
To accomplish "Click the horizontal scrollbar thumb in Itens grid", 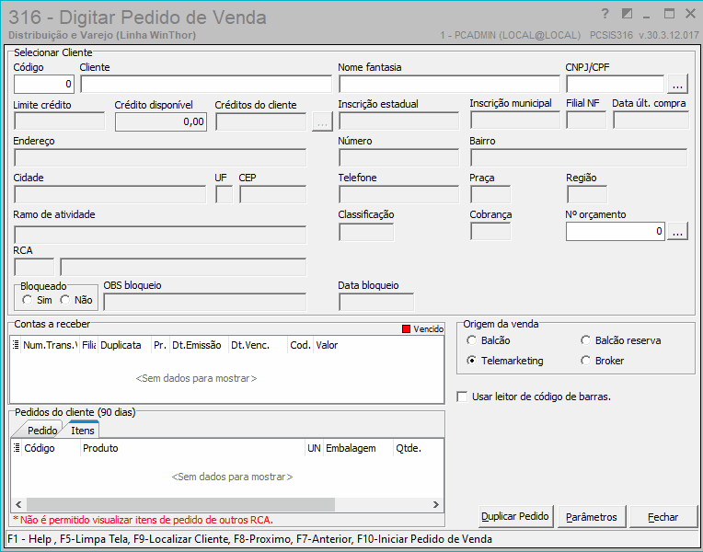I will point(180,504).
